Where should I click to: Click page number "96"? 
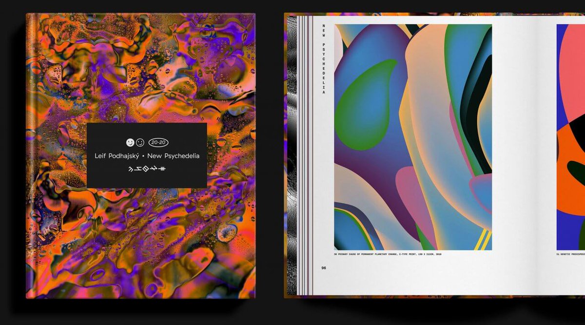click(324, 268)
